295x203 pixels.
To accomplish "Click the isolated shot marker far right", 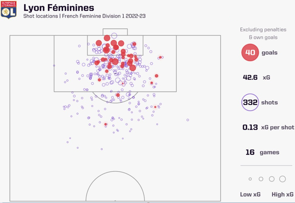I will (x=188, y=120).
